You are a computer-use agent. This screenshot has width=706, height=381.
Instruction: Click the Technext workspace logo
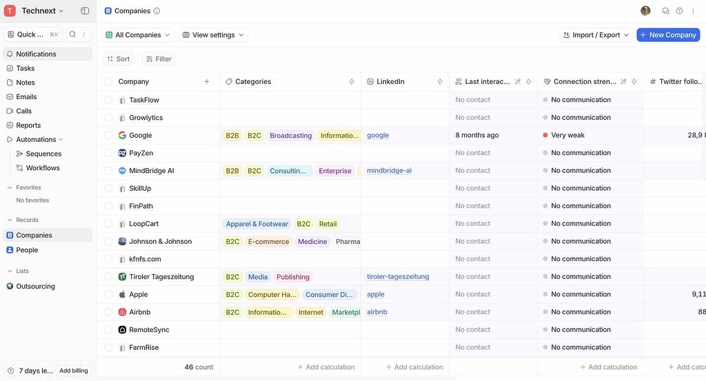point(10,11)
